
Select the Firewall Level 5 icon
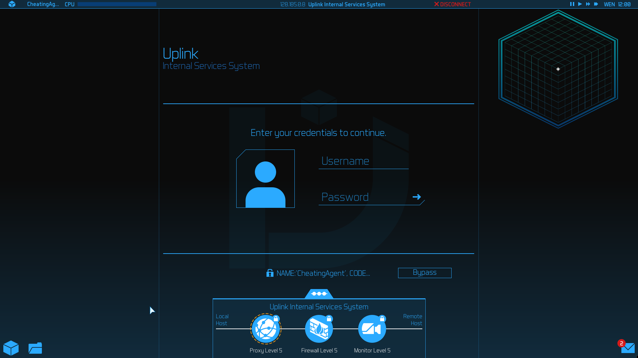(319, 329)
